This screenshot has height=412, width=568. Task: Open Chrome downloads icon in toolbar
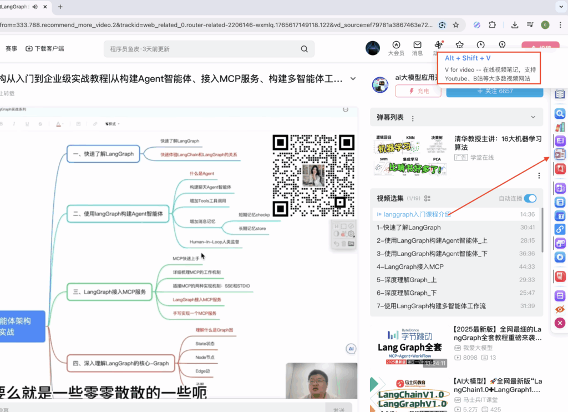pyautogui.click(x=515, y=25)
